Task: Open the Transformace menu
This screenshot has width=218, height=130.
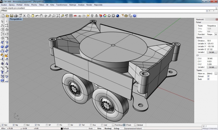Action: 62,5
